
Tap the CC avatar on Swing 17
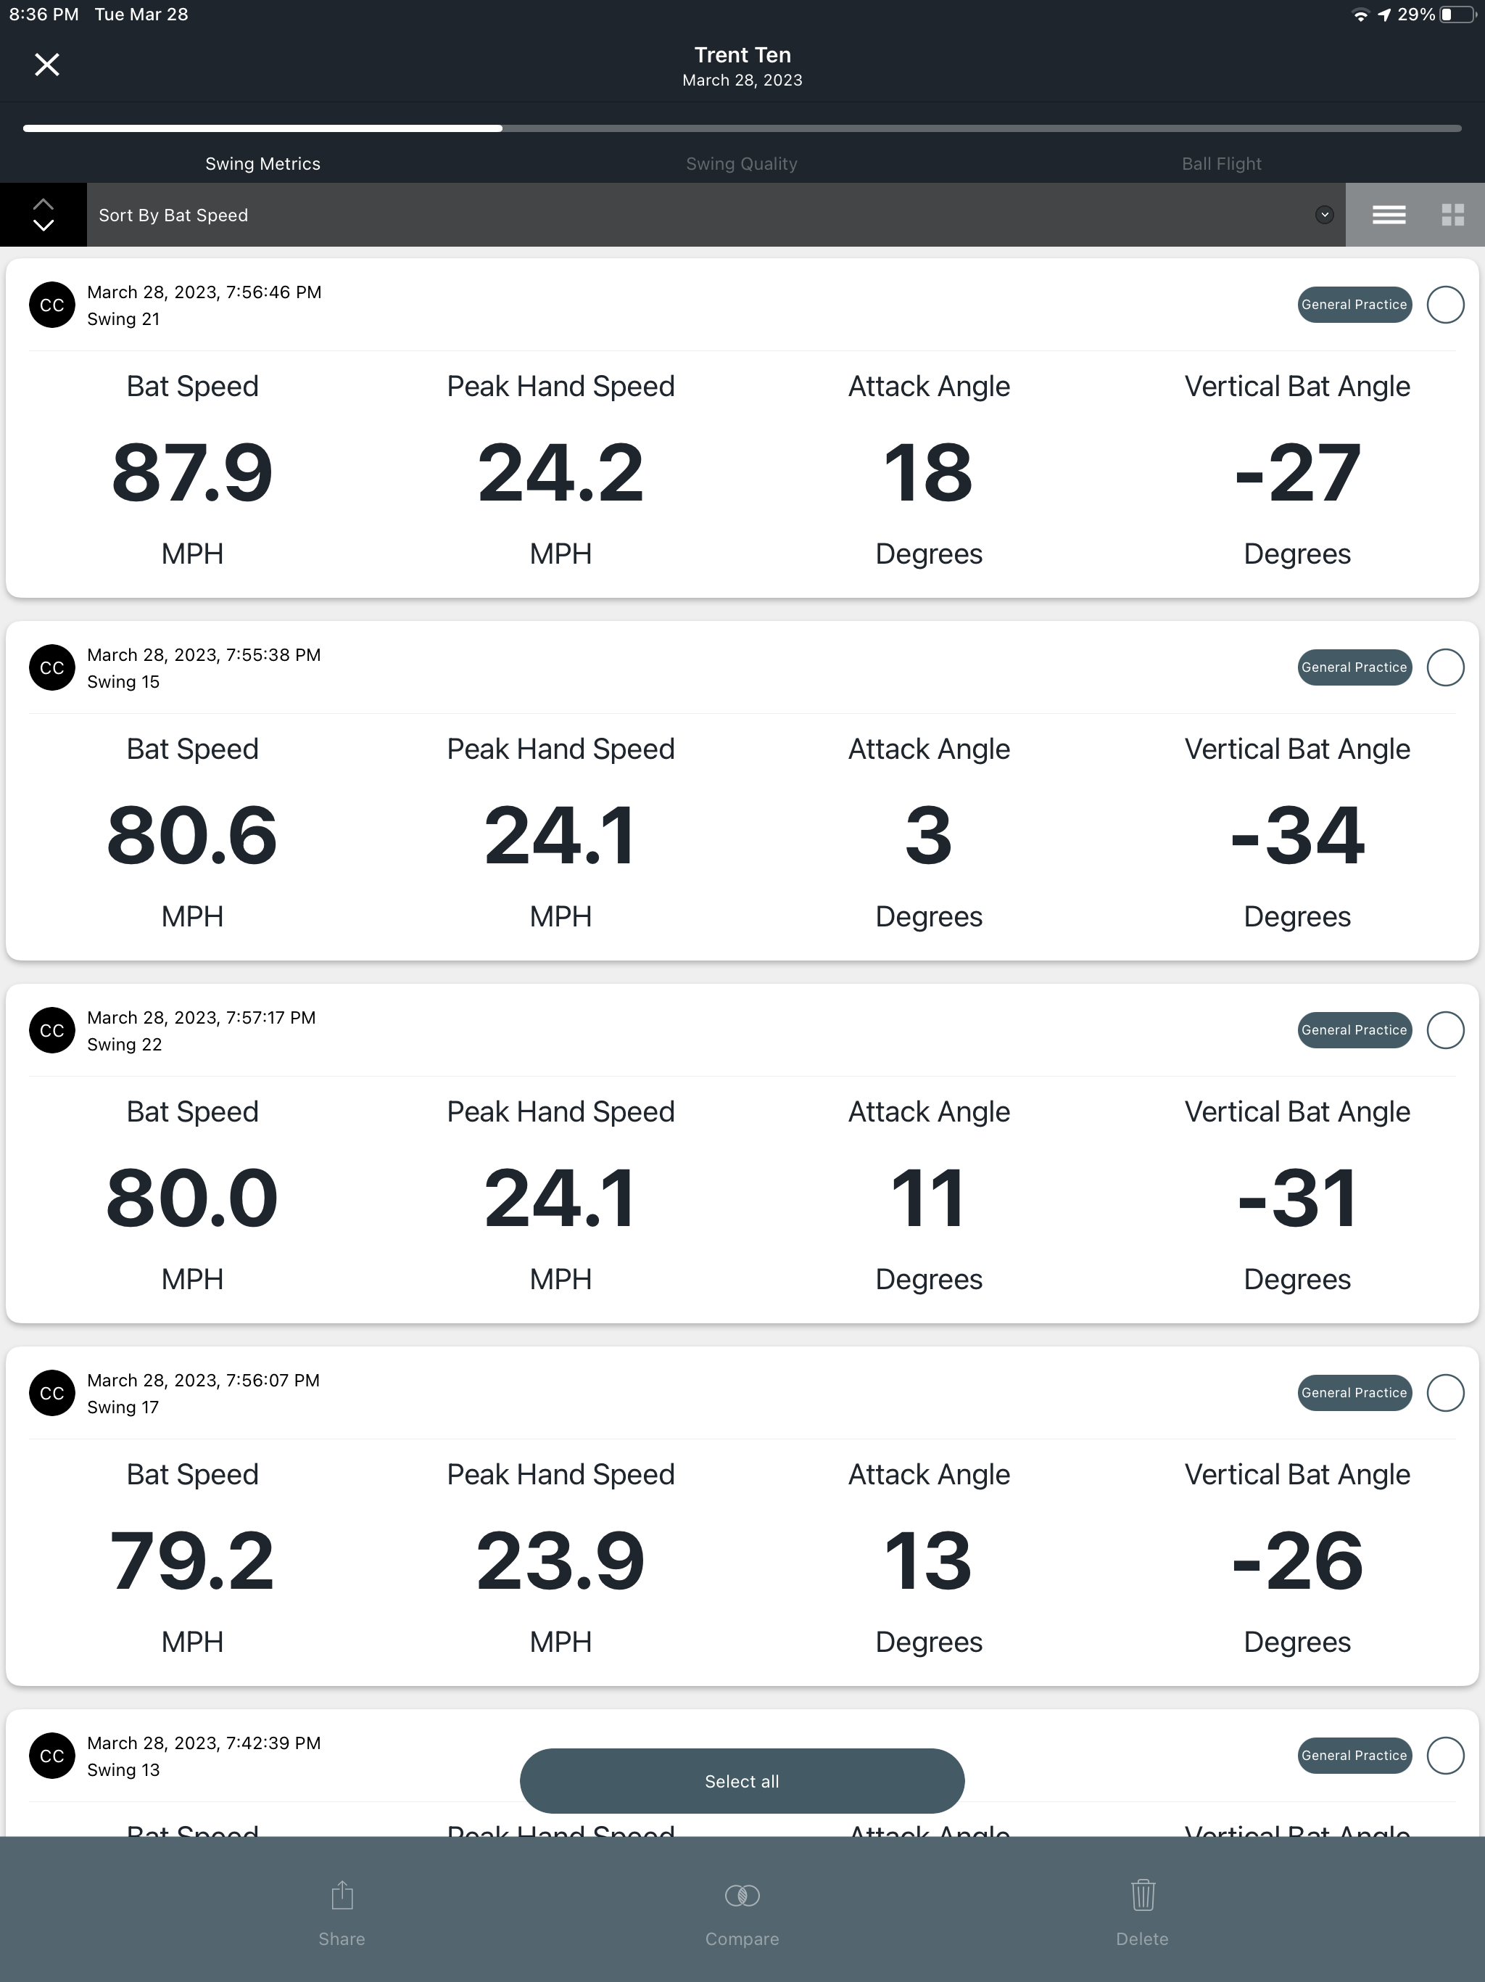(x=52, y=1392)
